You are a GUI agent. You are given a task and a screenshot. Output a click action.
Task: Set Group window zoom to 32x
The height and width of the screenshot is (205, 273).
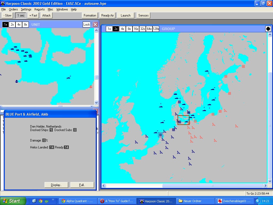(x=142, y=29)
